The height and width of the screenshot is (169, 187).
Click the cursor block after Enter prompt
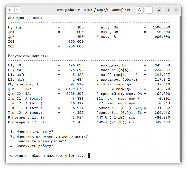(x=89, y=155)
